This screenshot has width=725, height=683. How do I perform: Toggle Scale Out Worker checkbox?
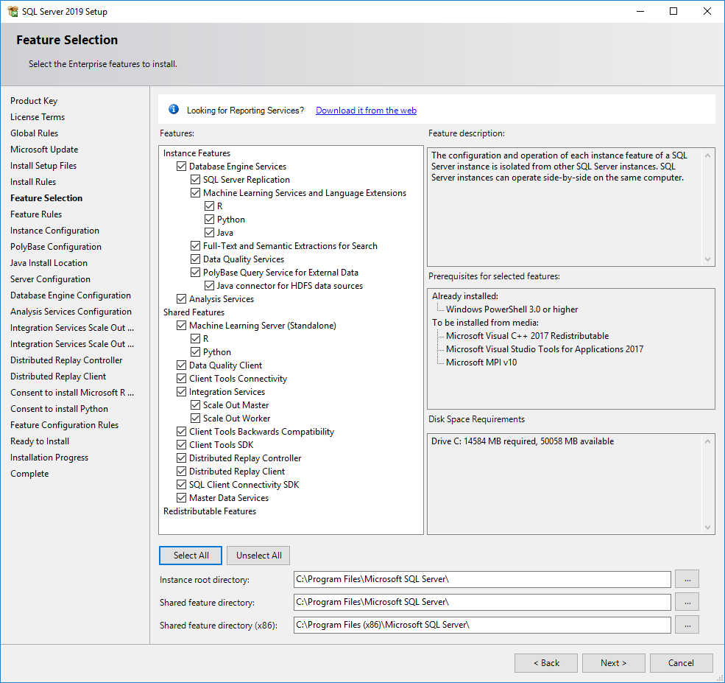(195, 418)
